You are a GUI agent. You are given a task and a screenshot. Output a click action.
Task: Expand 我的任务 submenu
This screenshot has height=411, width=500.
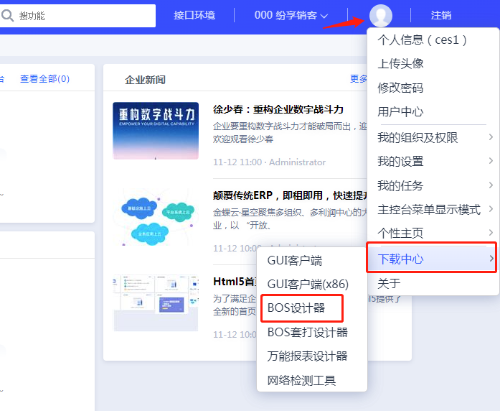433,185
